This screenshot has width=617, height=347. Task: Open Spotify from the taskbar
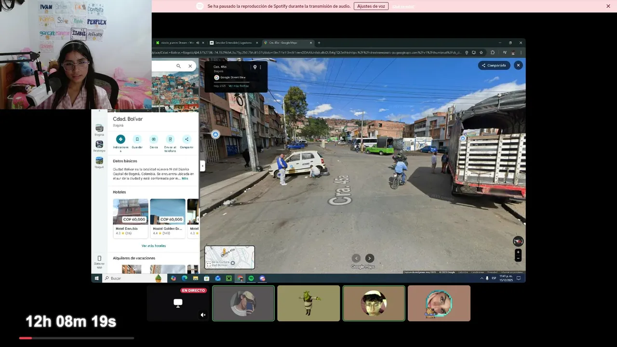251,278
